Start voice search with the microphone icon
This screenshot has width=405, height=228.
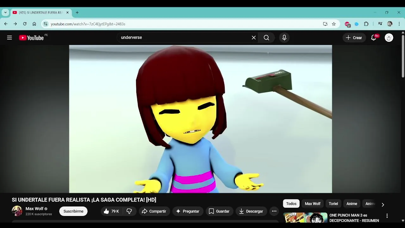(x=284, y=38)
